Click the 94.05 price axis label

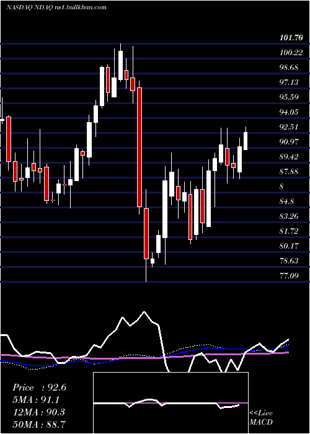coord(289,112)
